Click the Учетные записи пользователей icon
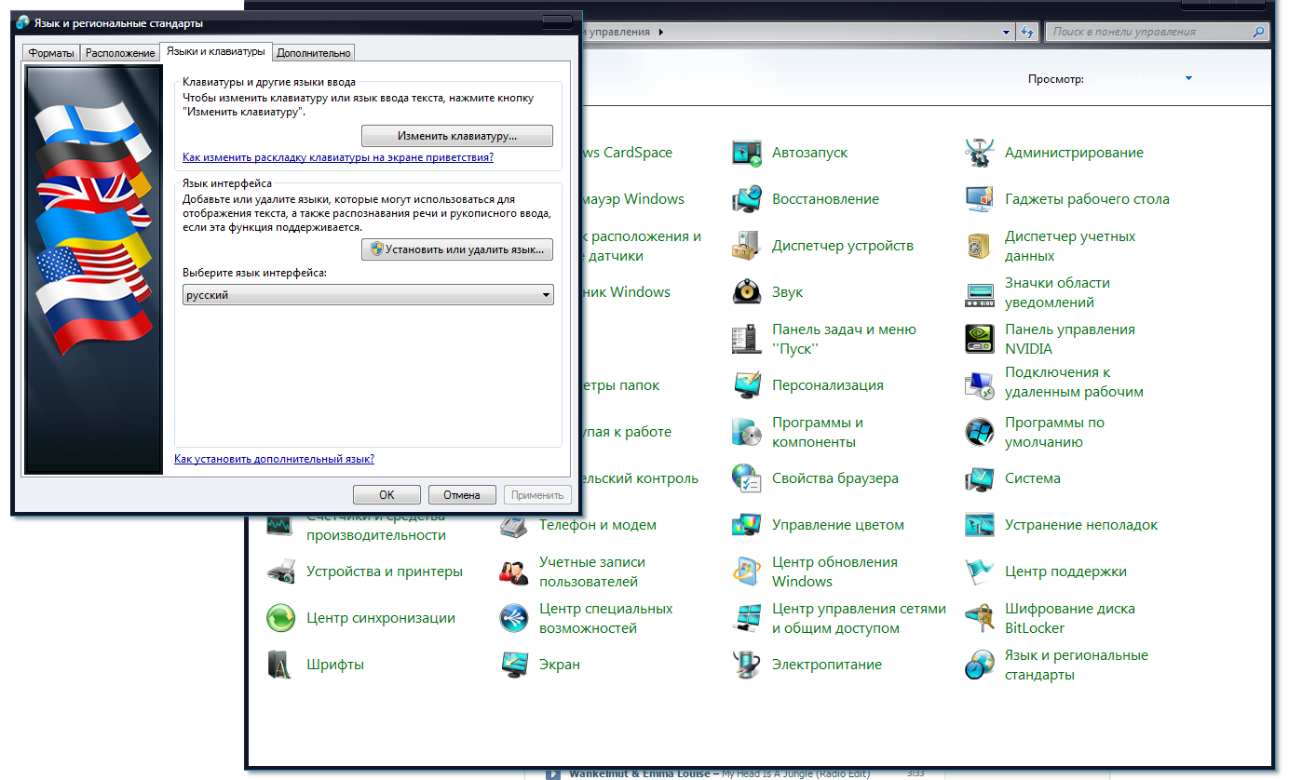 pyautogui.click(x=514, y=572)
